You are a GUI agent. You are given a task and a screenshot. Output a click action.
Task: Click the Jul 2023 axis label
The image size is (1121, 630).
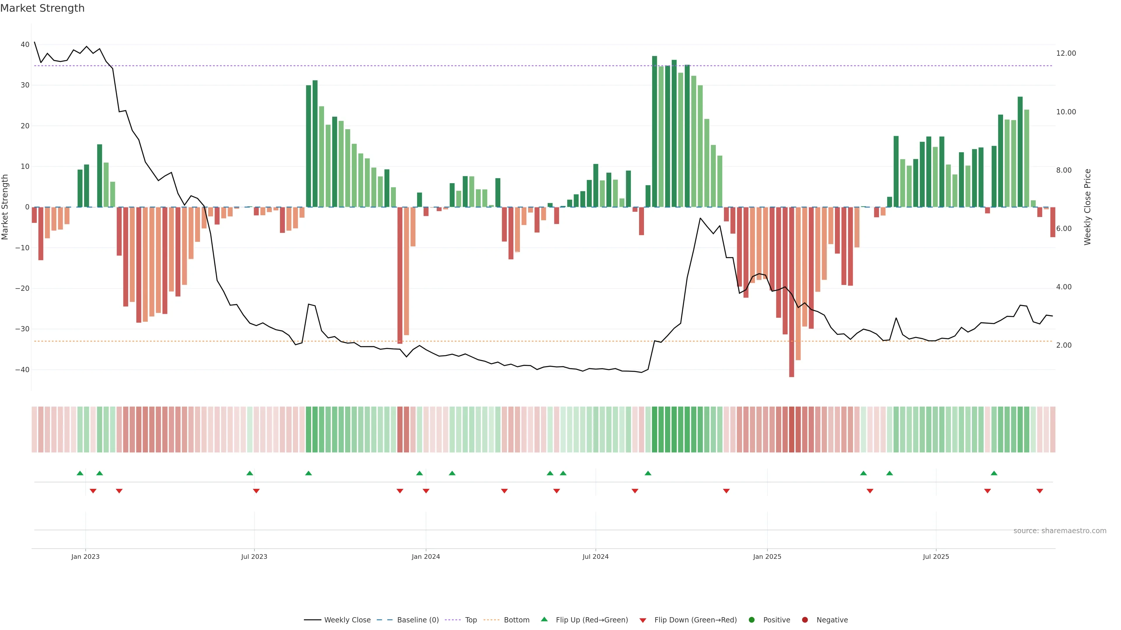tap(254, 556)
